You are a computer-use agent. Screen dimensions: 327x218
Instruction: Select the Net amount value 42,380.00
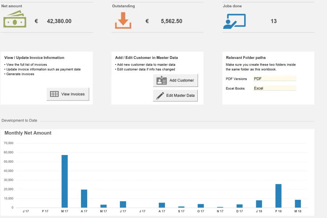click(59, 21)
